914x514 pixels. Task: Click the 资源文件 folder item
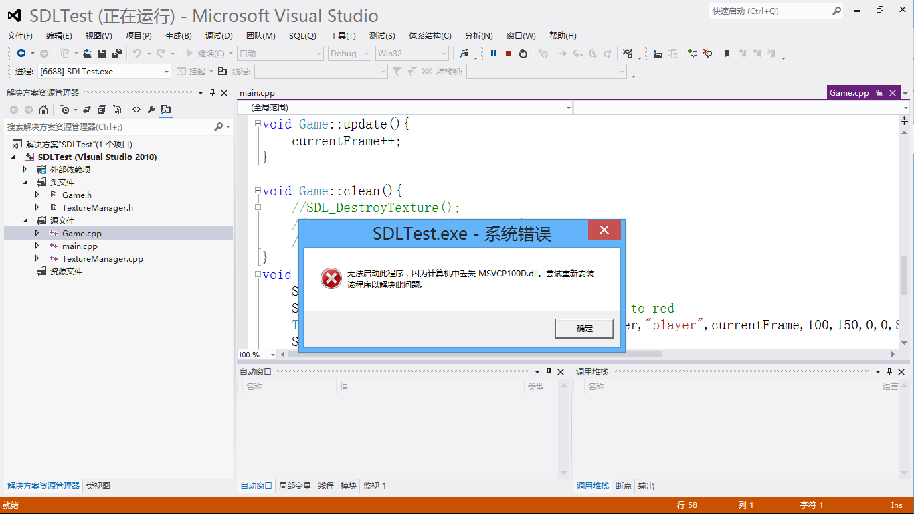coord(66,271)
